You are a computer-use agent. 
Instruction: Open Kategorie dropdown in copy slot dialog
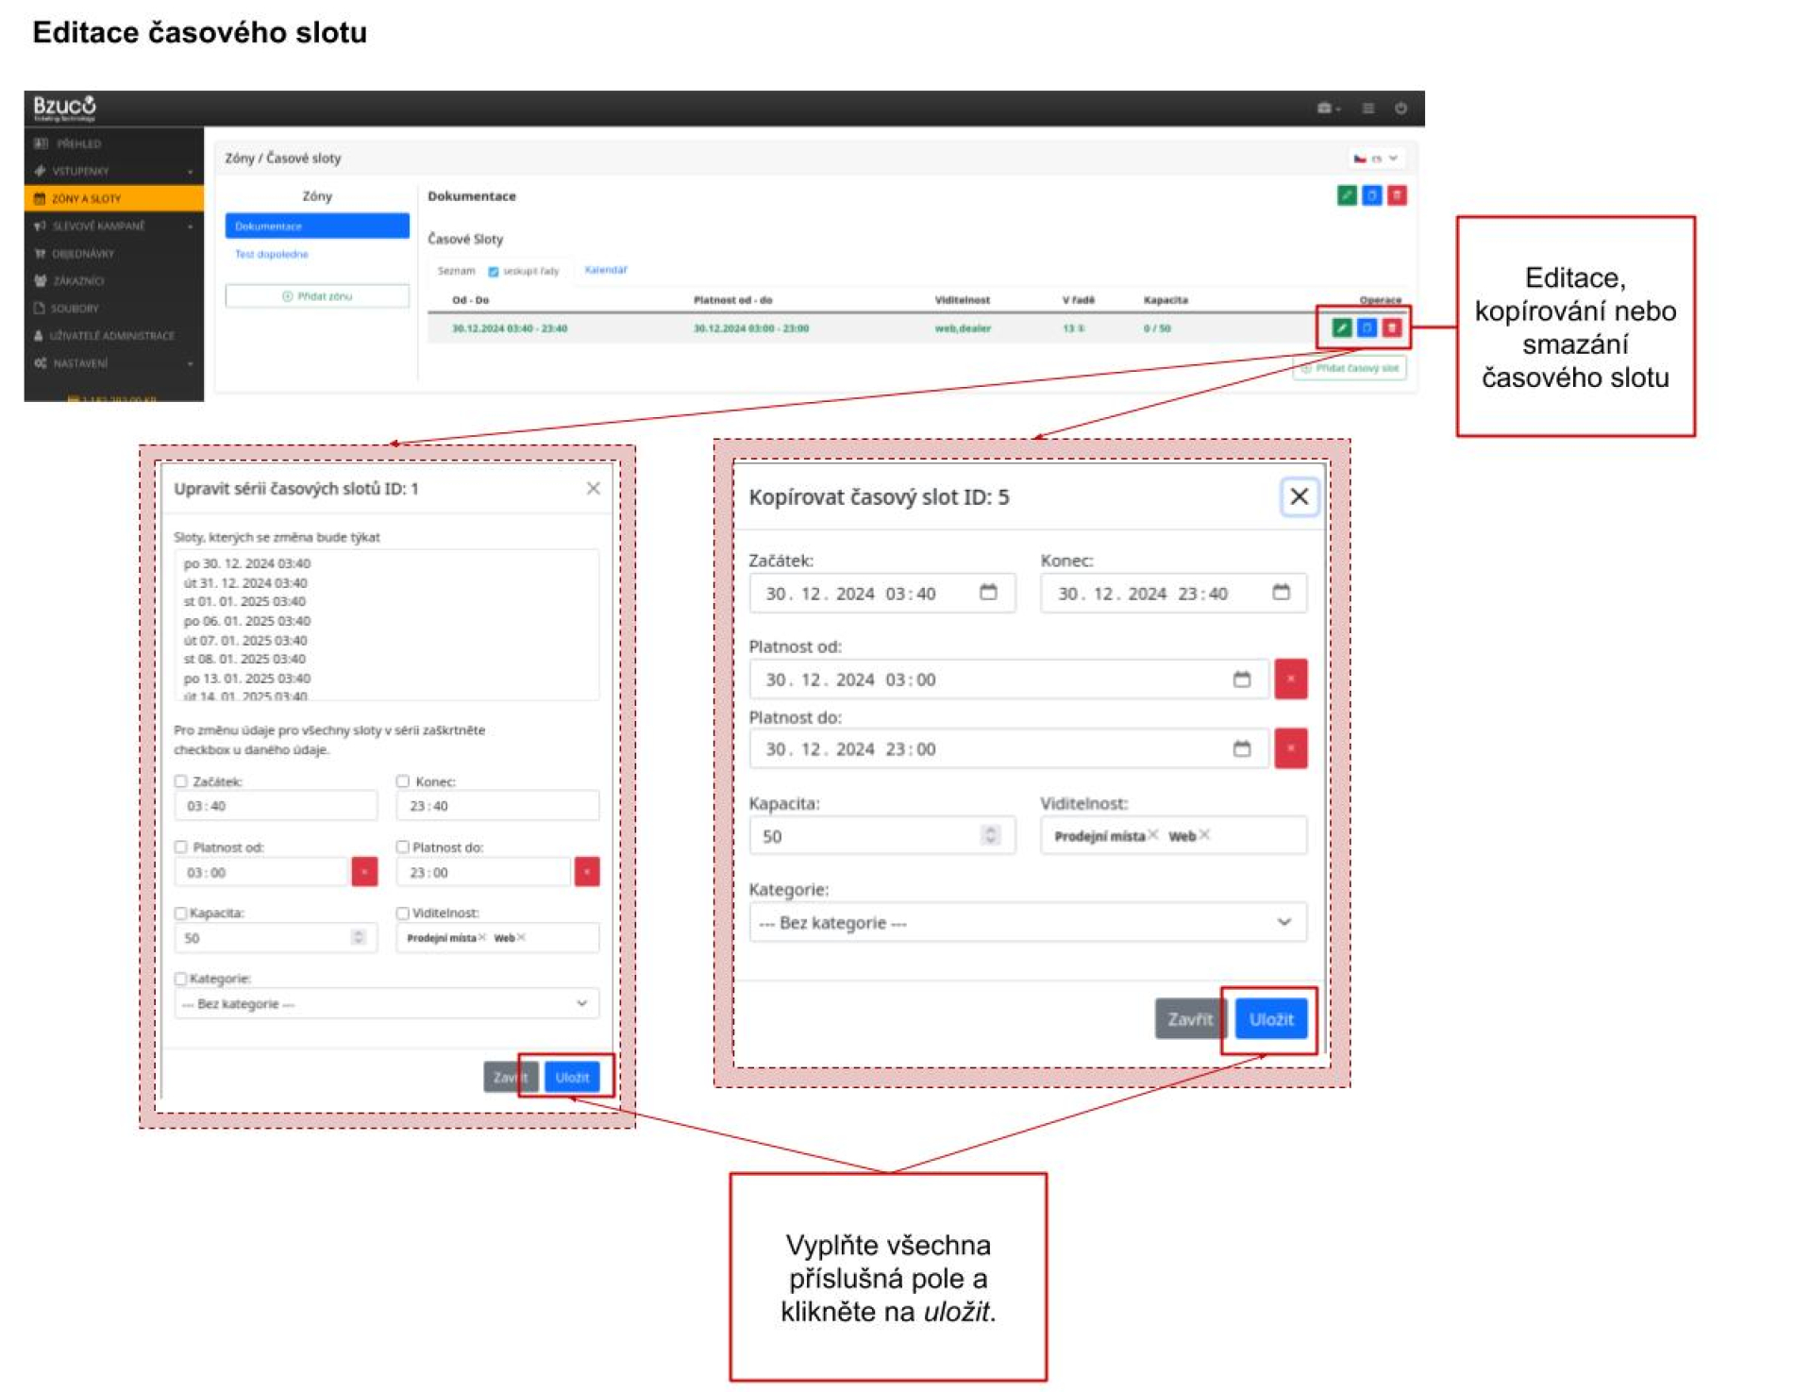click(1027, 922)
